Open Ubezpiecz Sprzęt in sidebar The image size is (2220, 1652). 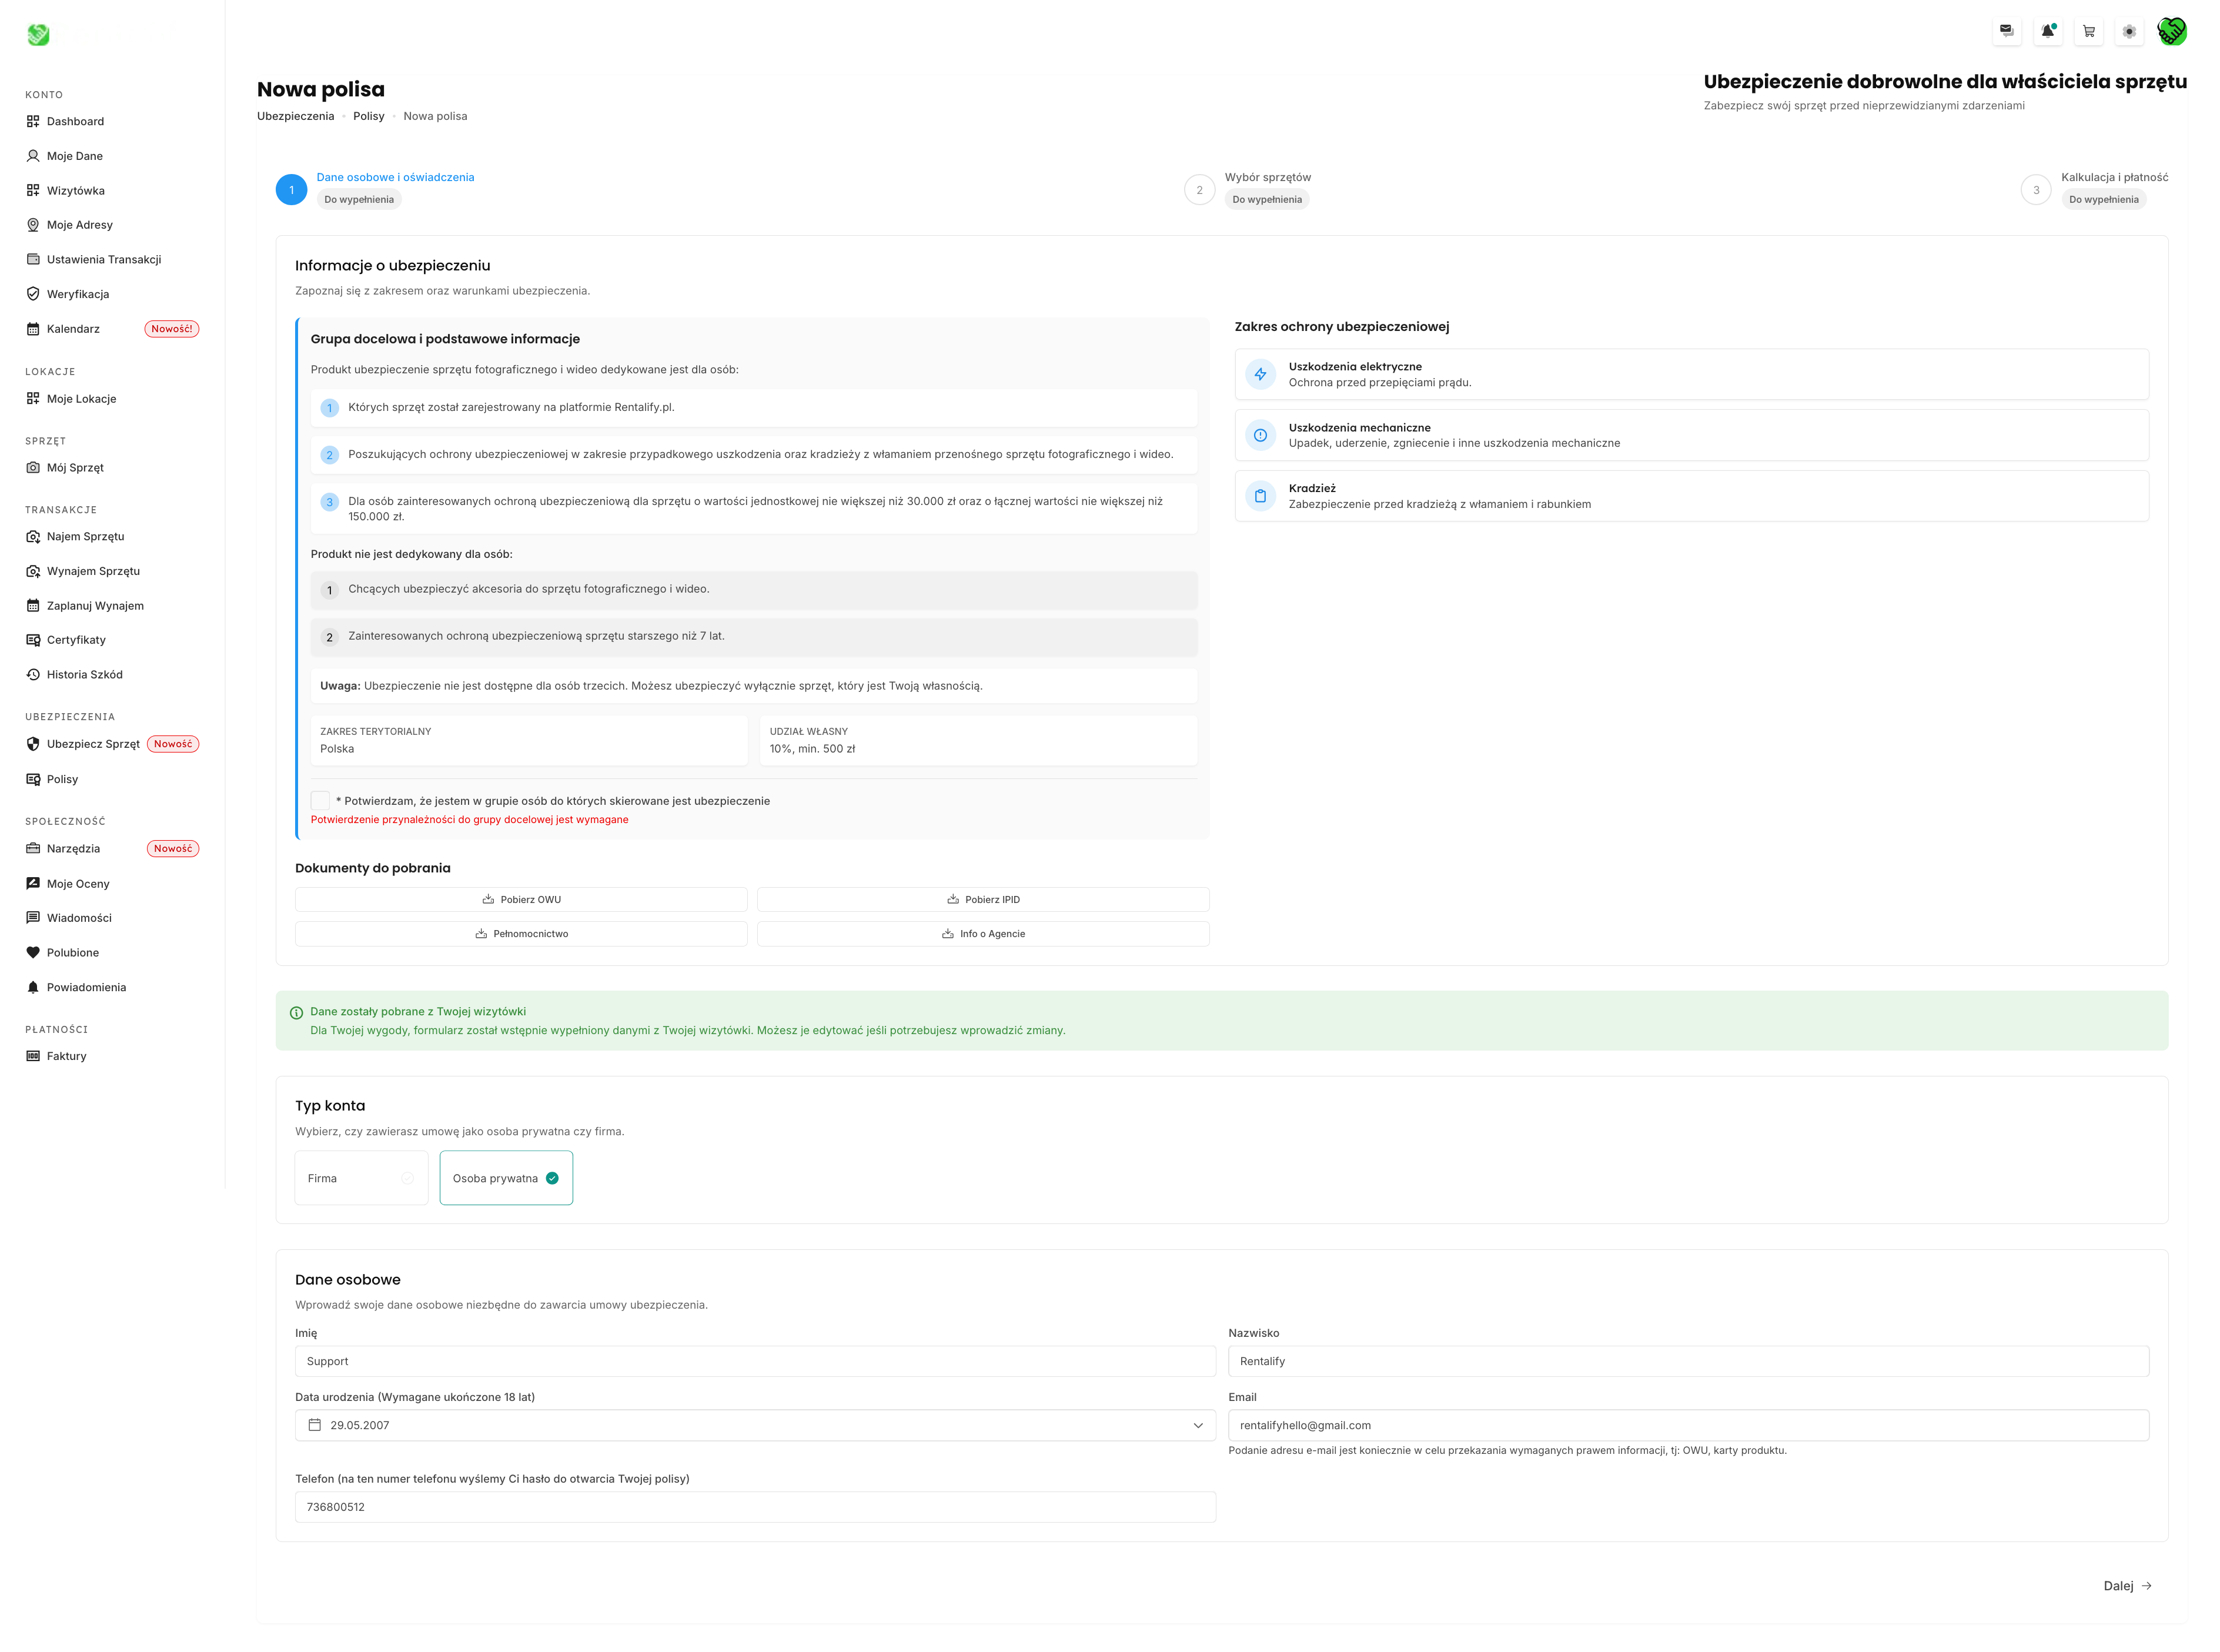click(92, 744)
